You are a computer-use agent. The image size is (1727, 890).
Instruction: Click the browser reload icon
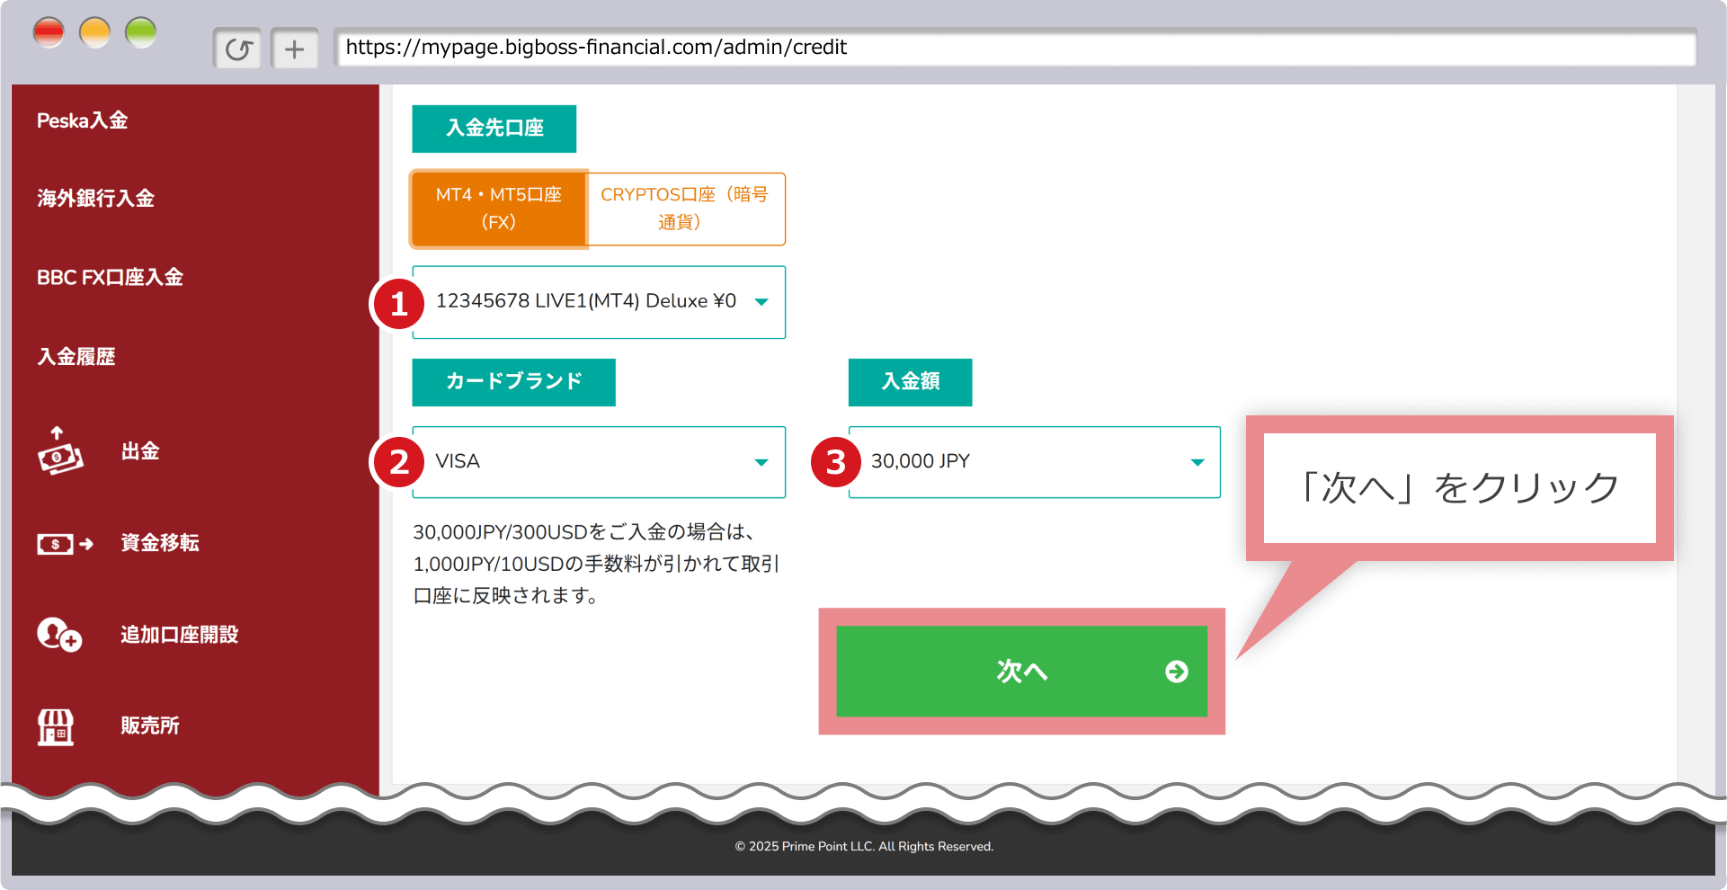click(238, 49)
